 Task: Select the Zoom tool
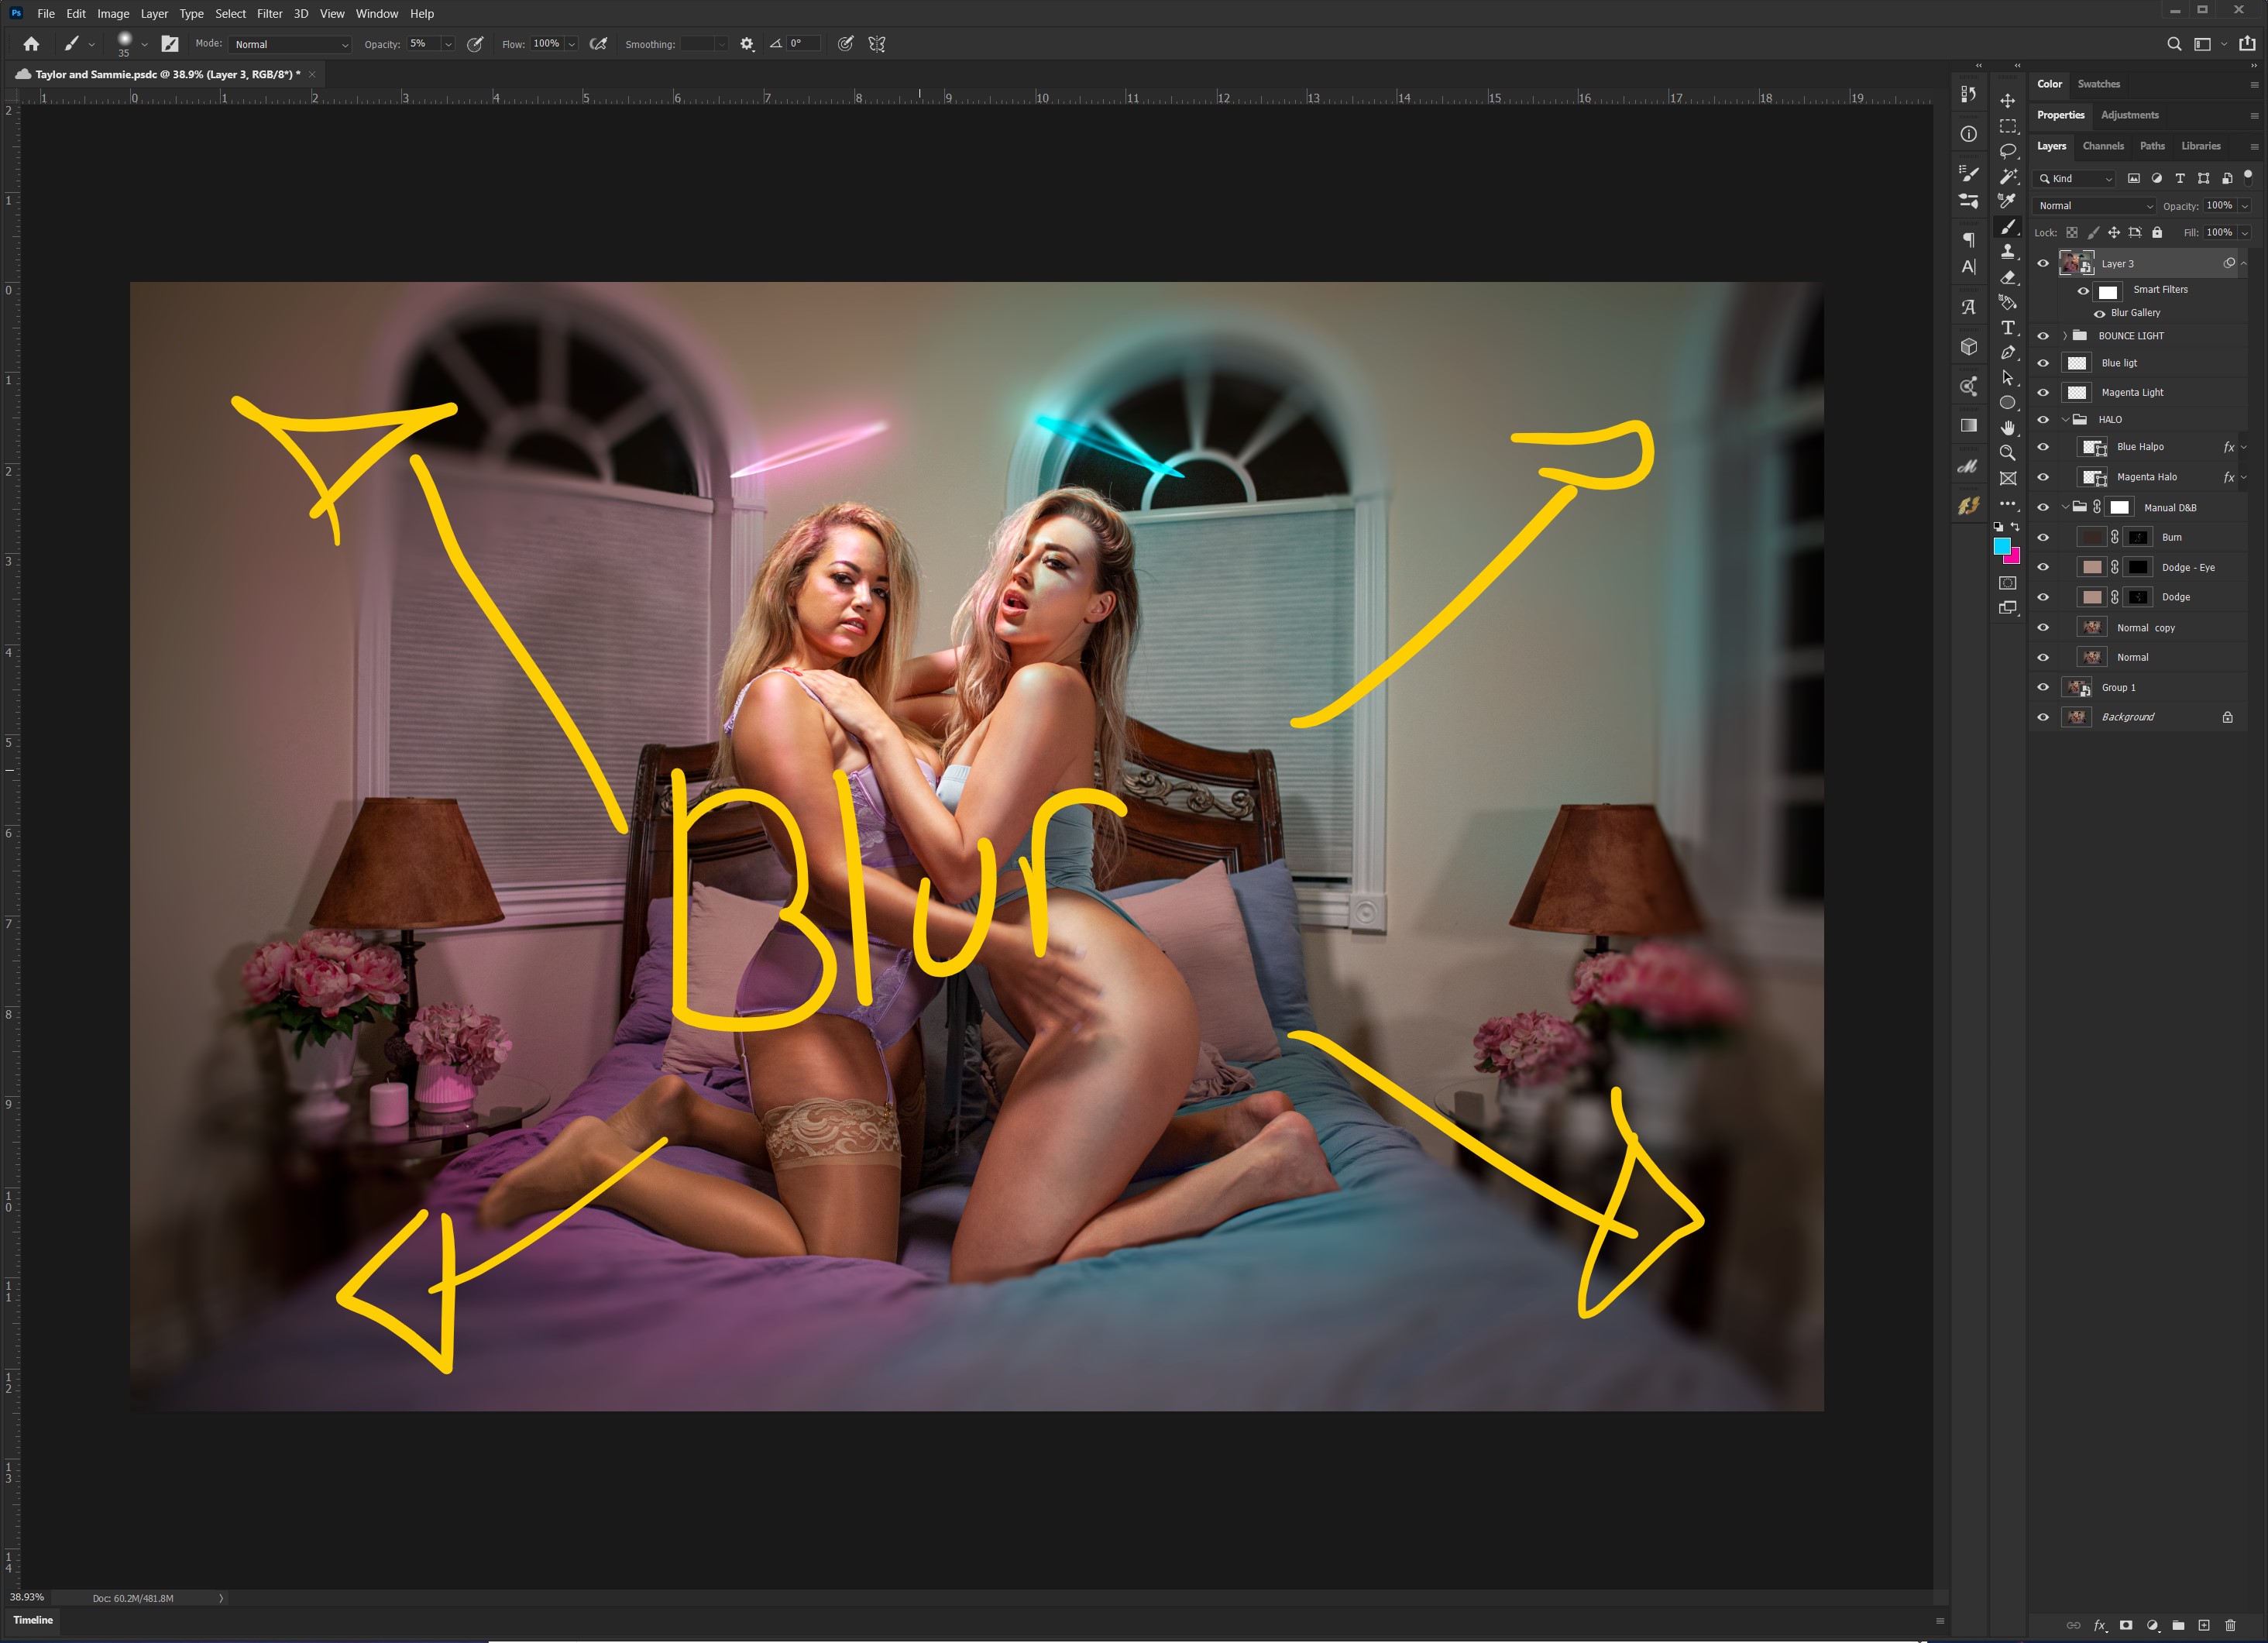pos(2007,453)
